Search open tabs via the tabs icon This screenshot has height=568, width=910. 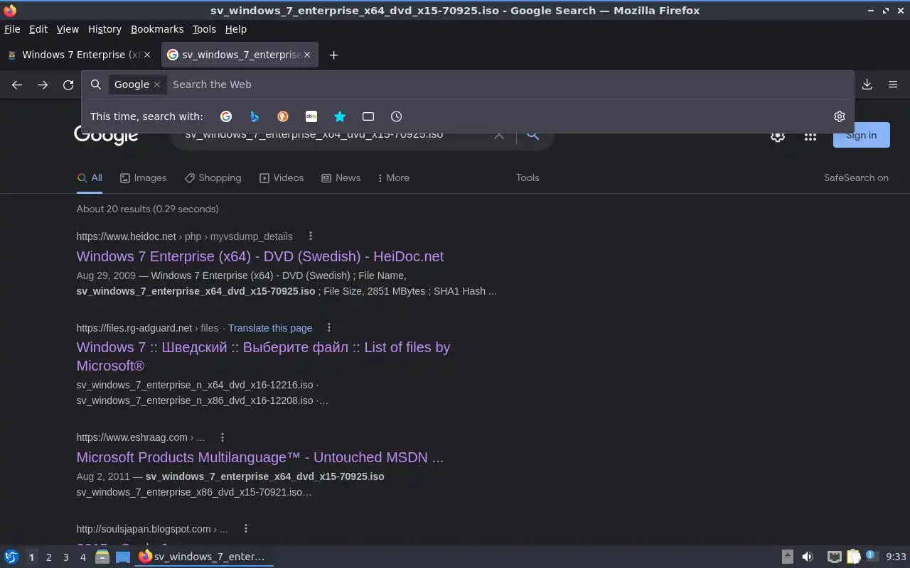point(368,116)
